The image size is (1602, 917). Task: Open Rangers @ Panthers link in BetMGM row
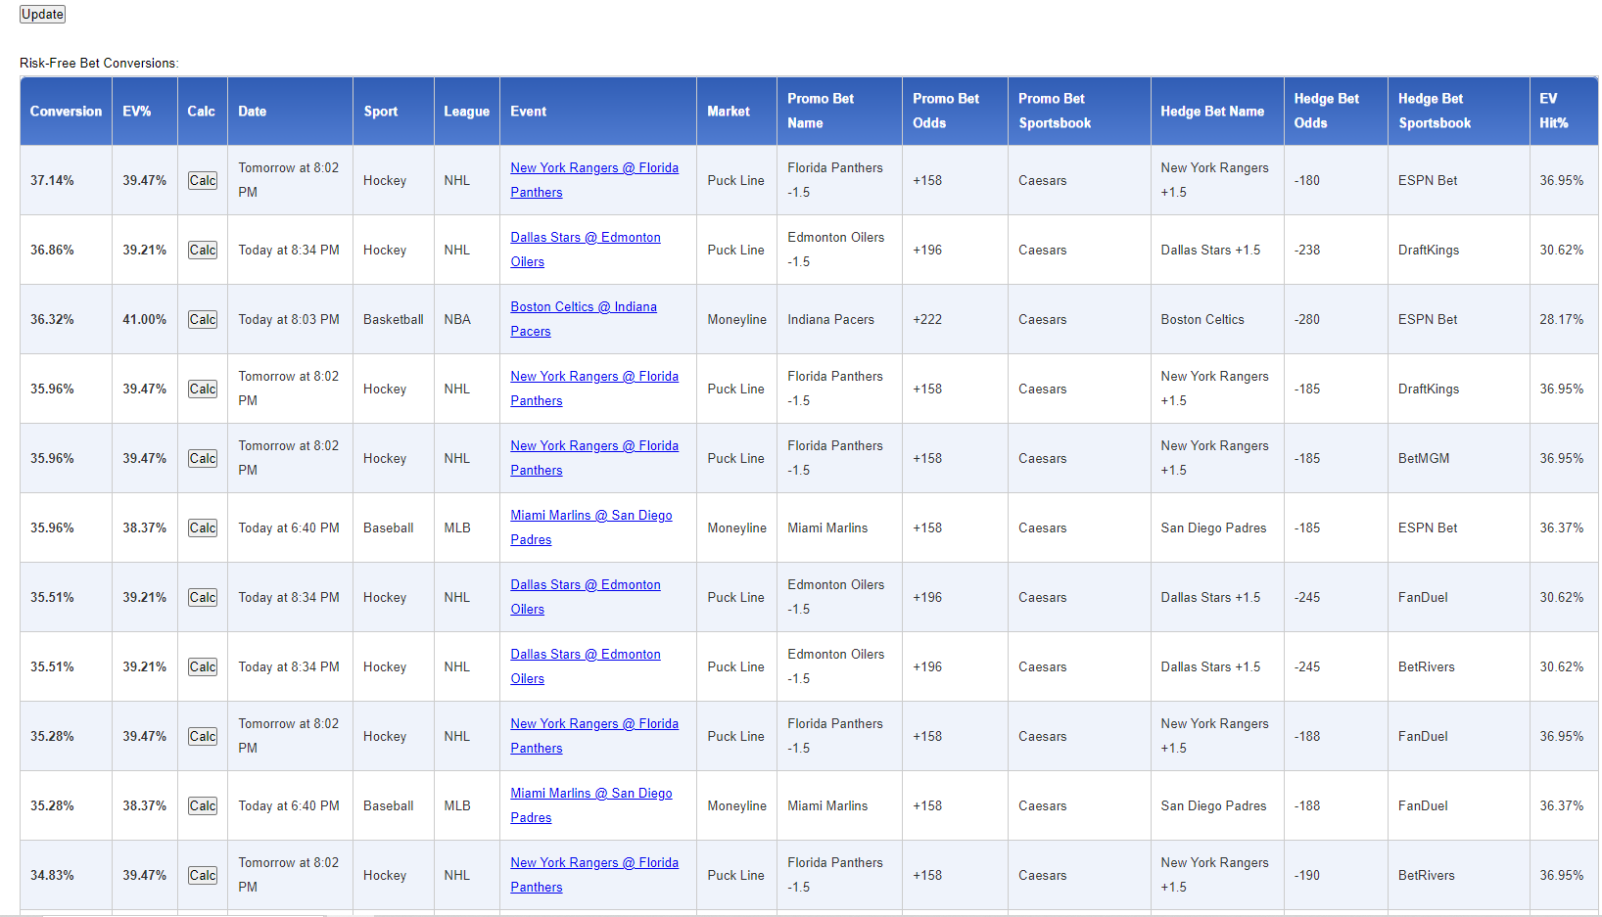tap(594, 458)
